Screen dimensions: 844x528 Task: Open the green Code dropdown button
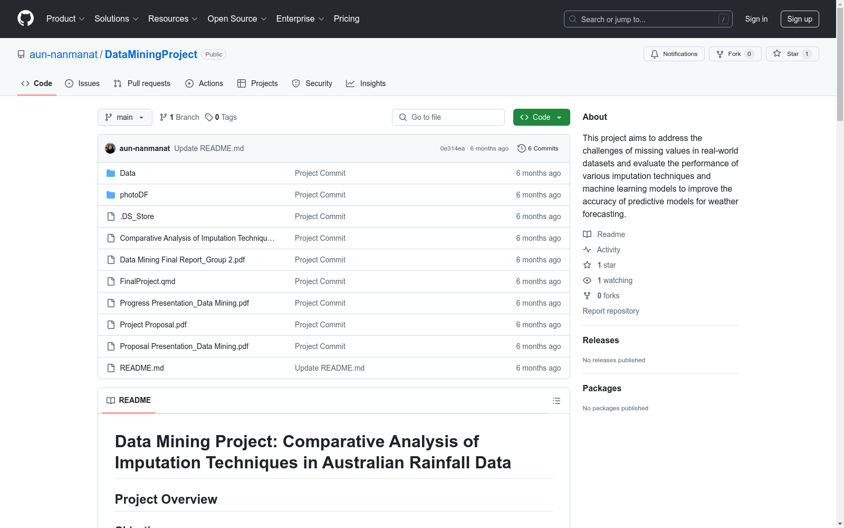click(542, 117)
